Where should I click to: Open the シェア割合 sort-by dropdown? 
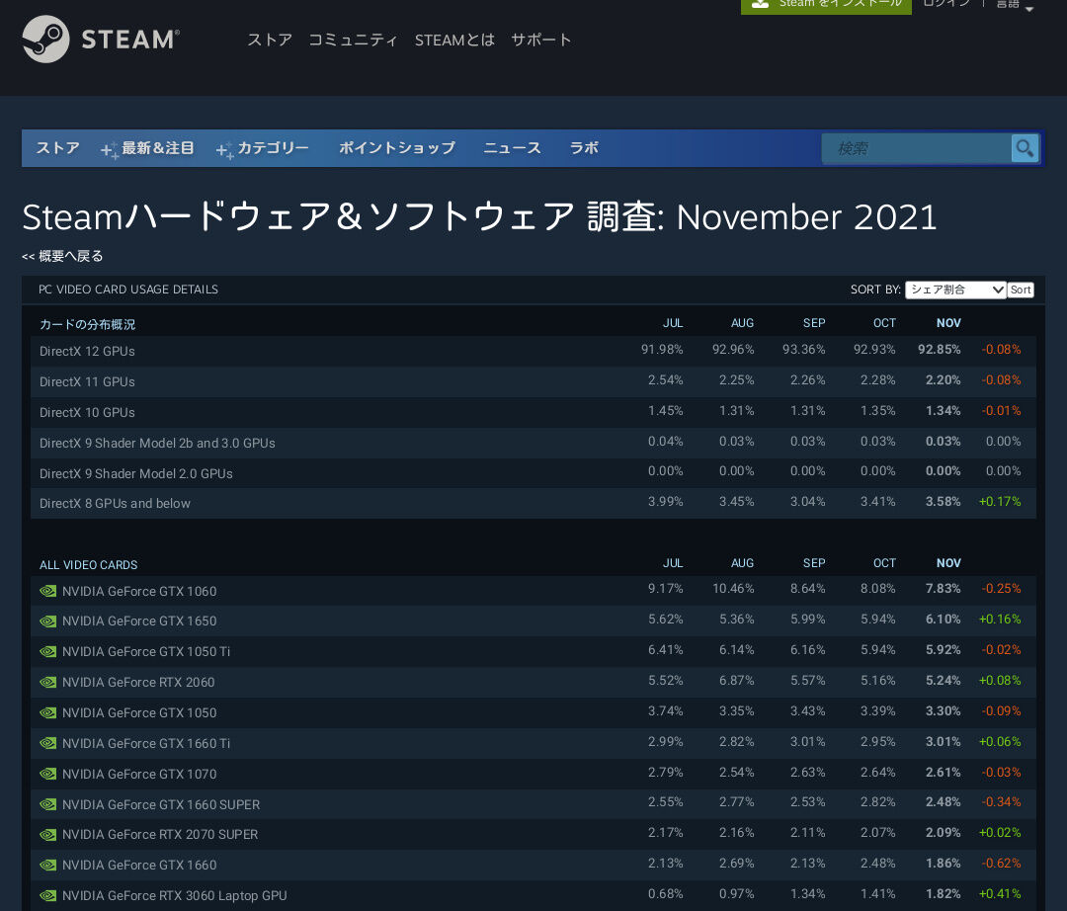pyautogui.click(x=955, y=290)
